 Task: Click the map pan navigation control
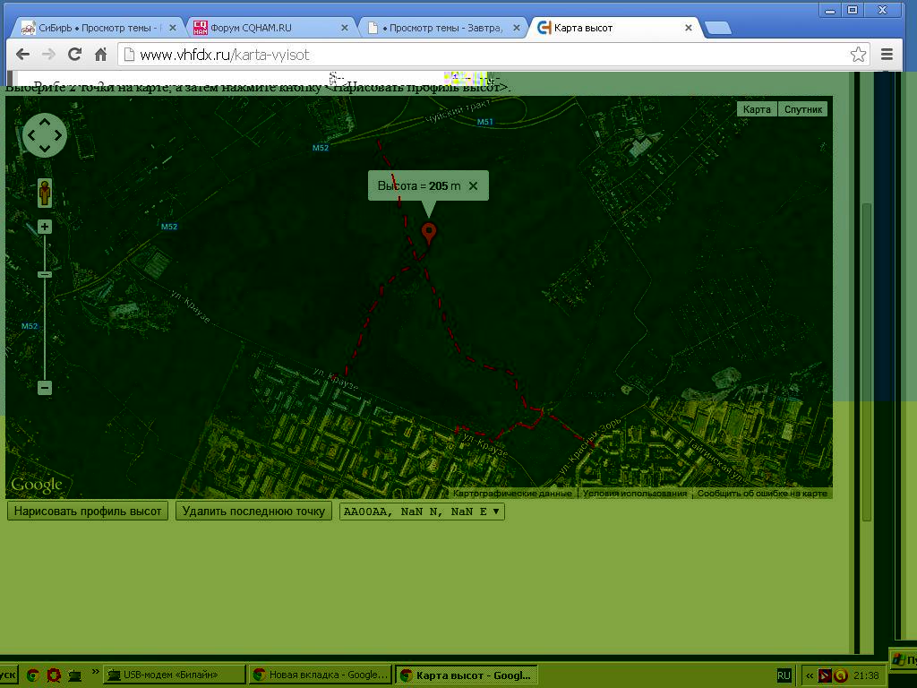point(45,135)
